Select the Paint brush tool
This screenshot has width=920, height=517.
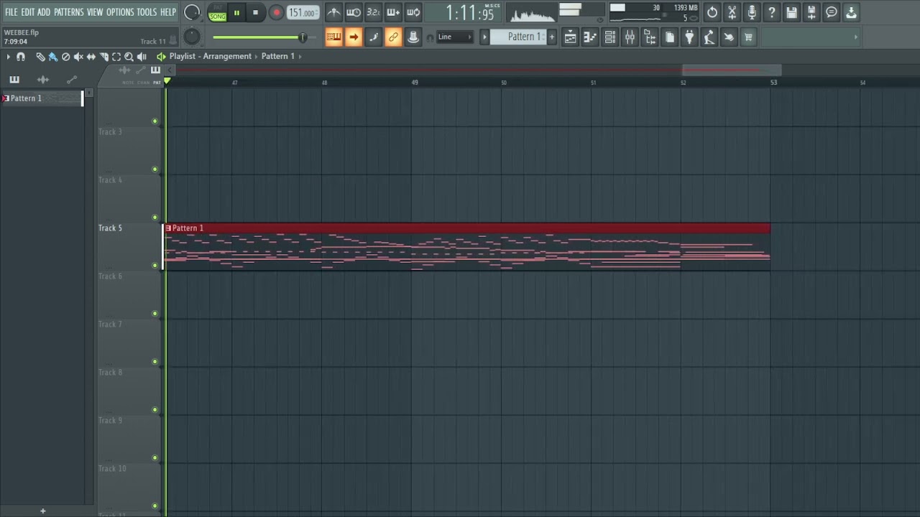[x=53, y=57]
